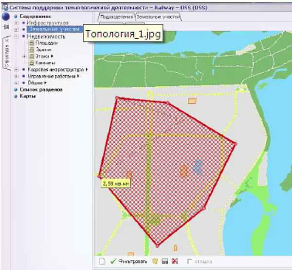Open the Список разделов section

41,90
